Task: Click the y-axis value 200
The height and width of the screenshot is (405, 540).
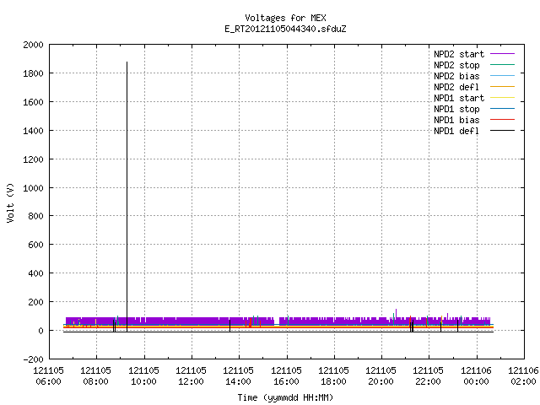Action: tap(35, 302)
